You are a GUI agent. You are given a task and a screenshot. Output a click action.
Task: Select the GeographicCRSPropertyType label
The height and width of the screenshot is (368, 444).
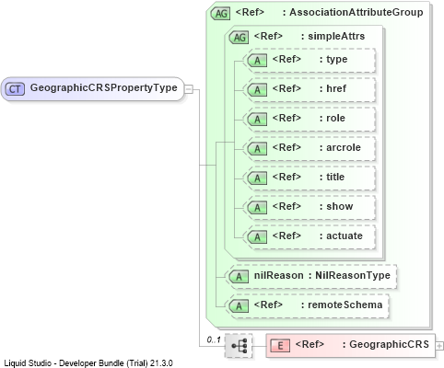104,87
